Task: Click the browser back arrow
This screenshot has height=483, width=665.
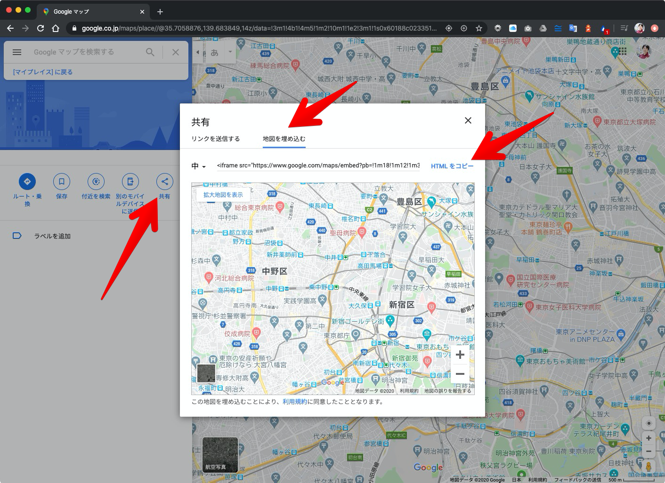Action: [10, 28]
